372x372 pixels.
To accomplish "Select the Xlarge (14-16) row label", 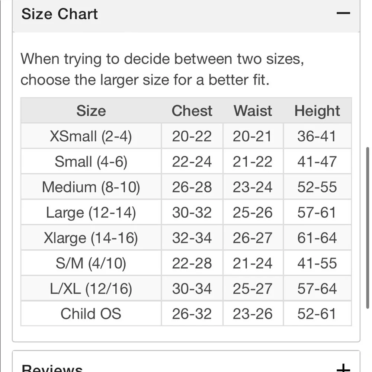I will (91, 238).
